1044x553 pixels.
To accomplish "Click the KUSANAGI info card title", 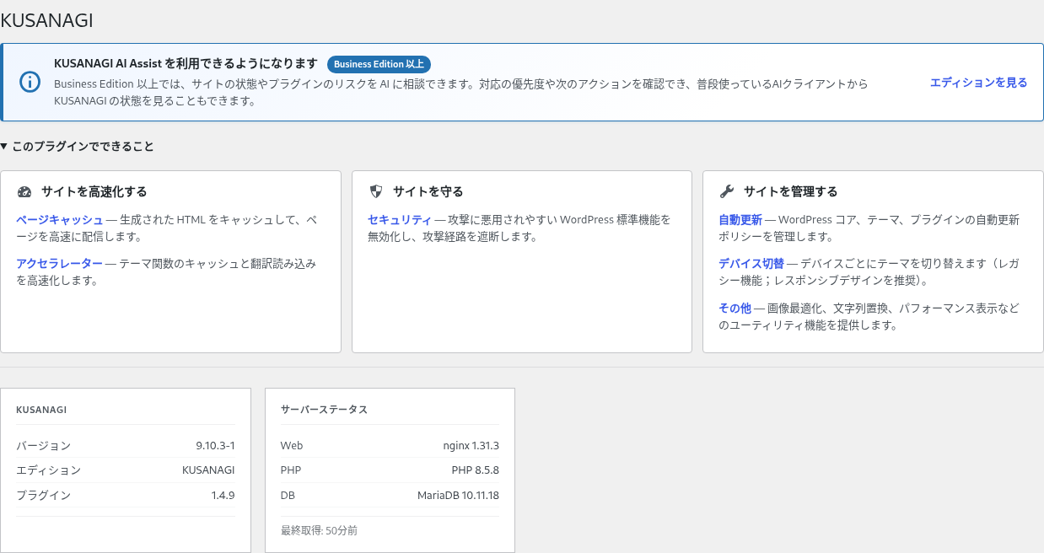I will (x=41, y=410).
